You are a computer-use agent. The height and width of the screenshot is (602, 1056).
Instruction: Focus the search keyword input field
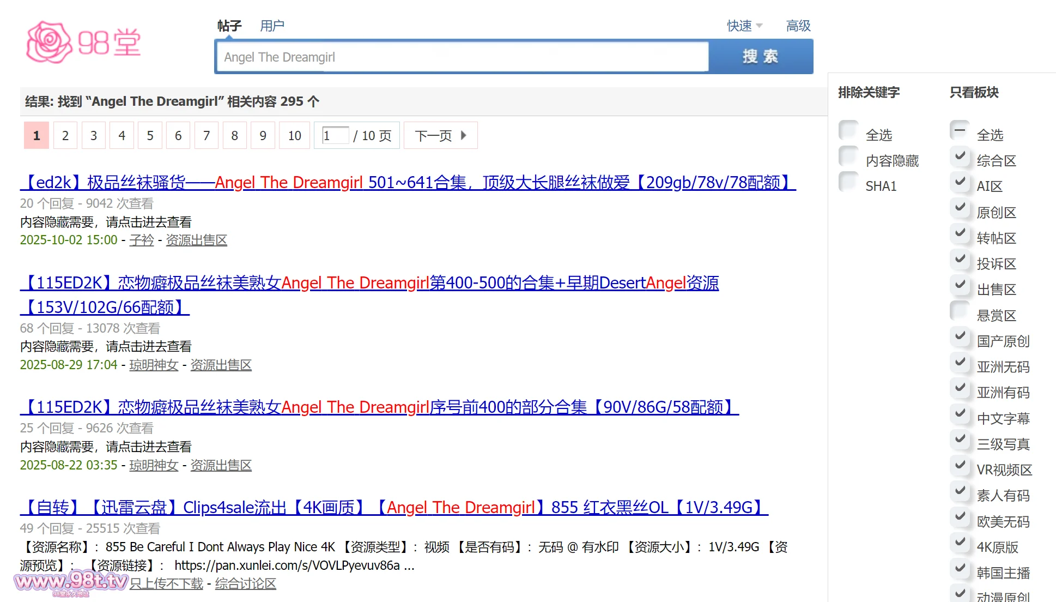click(462, 57)
